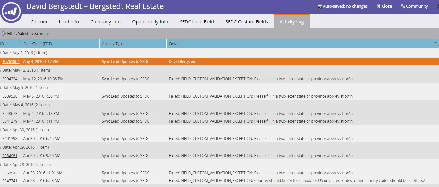439x187 pixels.
Task: Click the window title David Bergstedt – Bergstedt Real Estate
Action: tap(95, 6)
